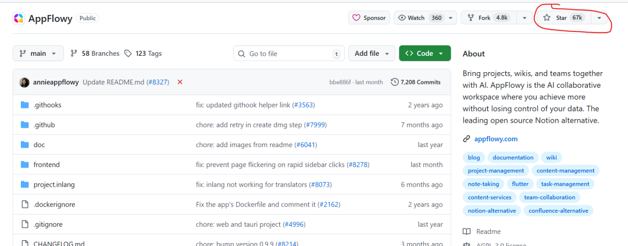Open the Star lists dropdown arrow

click(599, 17)
